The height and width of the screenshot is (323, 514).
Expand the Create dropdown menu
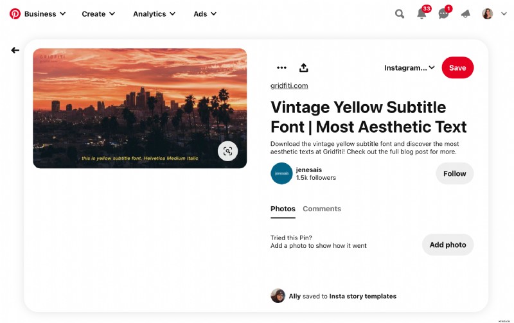pos(98,13)
